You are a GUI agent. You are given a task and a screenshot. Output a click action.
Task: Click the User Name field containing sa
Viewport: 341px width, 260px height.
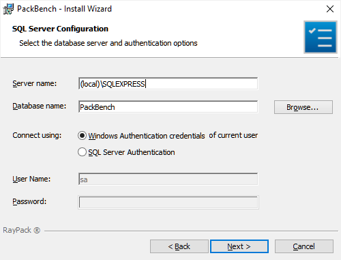tap(168, 179)
